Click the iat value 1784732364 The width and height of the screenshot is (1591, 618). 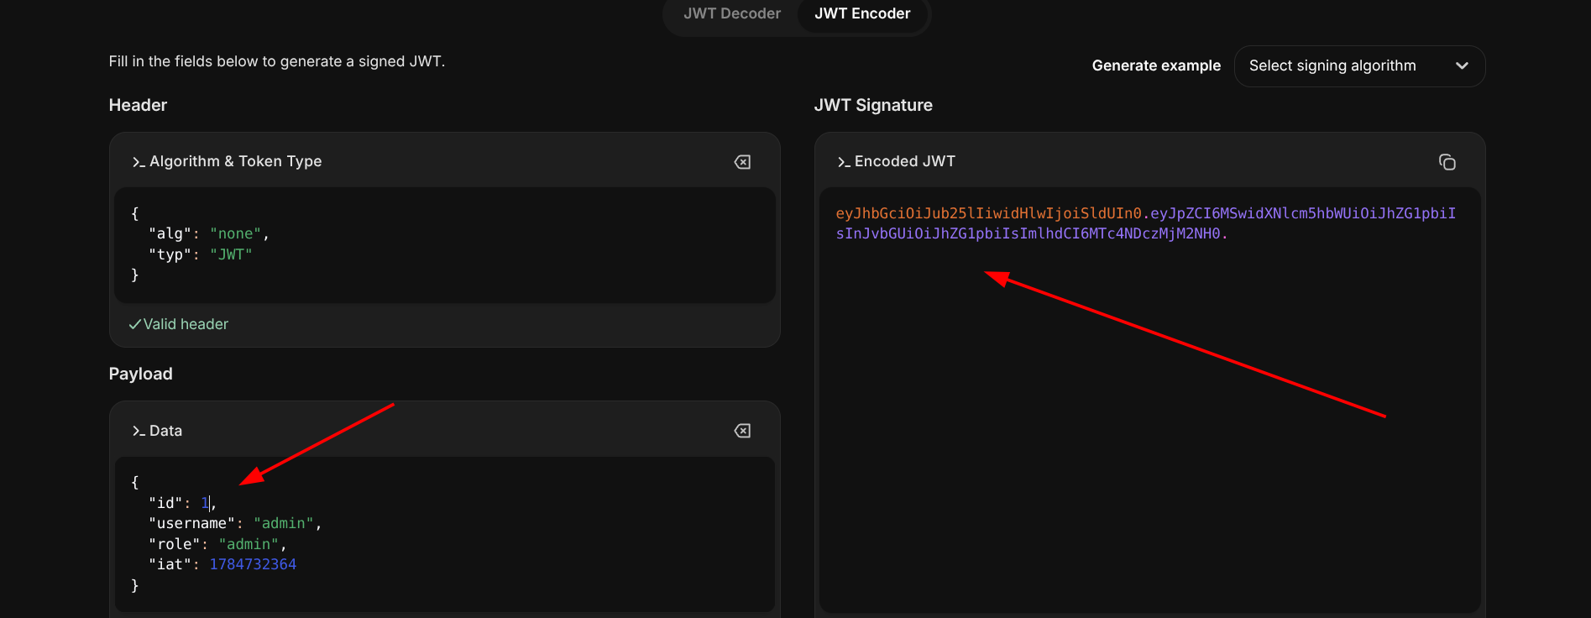(253, 564)
